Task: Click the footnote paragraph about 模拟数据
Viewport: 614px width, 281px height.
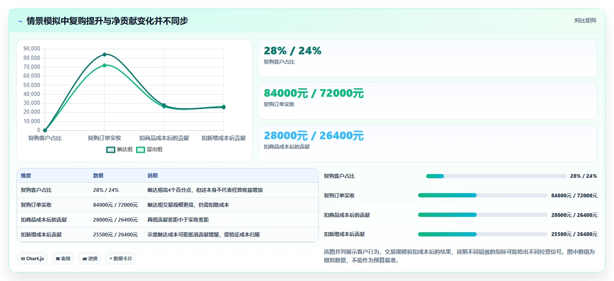Action: (x=459, y=256)
